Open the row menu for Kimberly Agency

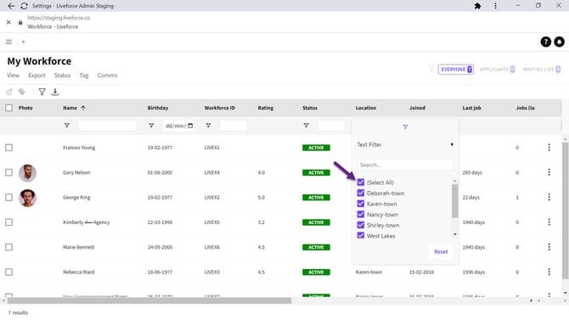point(549,222)
